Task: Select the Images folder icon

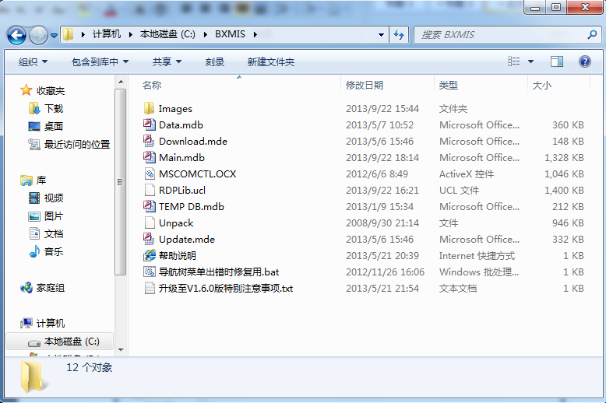Action: (150, 108)
